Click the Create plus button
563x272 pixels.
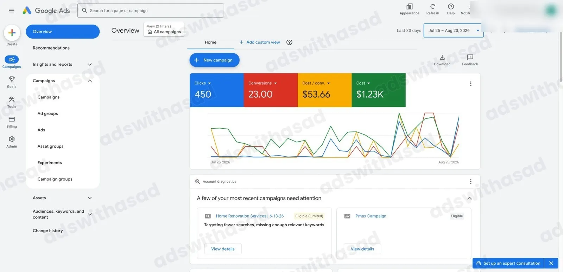[12, 33]
